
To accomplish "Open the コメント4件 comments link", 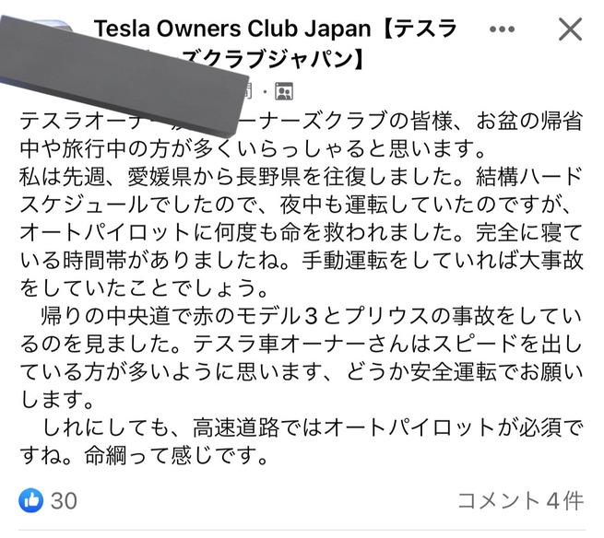I will click(x=520, y=501).
